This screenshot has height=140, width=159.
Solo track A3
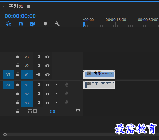(57, 103)
